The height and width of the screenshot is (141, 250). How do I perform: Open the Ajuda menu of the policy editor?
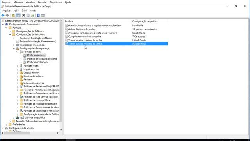[33, 11]
